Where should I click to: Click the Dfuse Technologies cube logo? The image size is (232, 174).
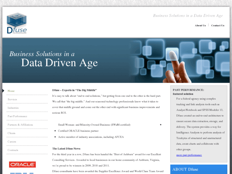click(17, 23)
